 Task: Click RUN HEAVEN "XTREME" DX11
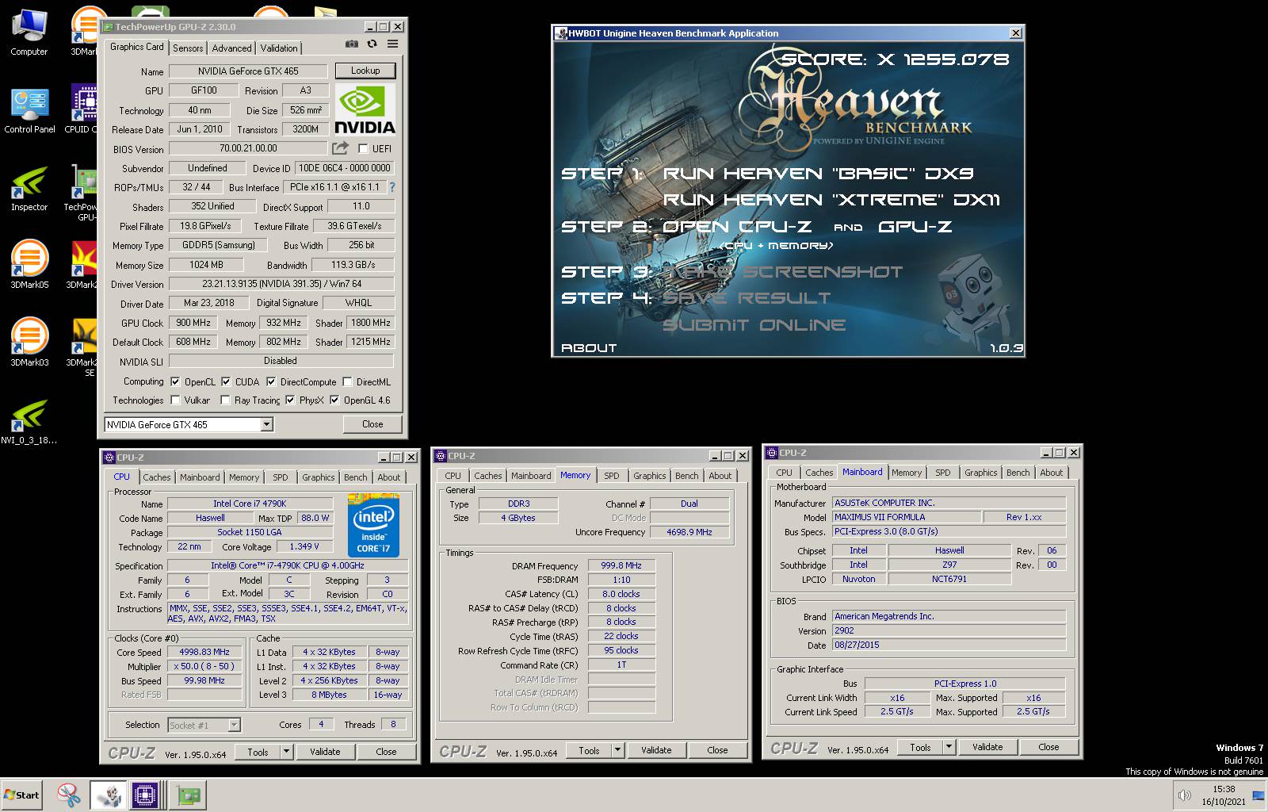(831, 199)
